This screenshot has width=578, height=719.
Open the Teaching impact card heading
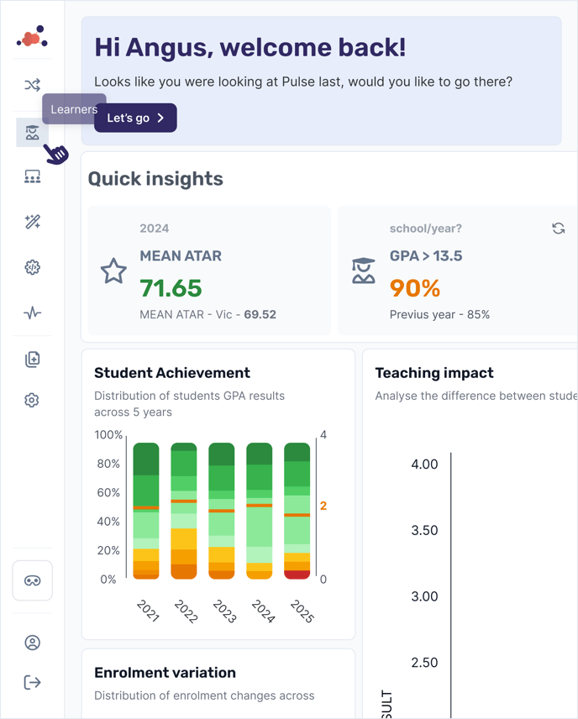point(434,373)
